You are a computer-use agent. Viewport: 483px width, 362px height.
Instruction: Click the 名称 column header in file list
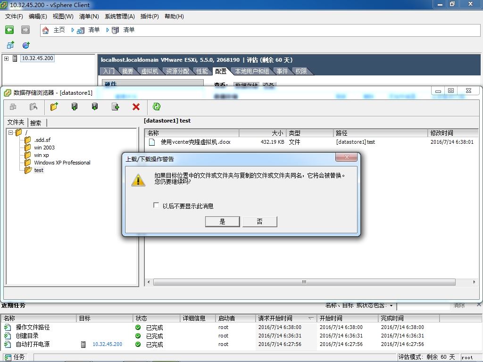tap(192, 133)
